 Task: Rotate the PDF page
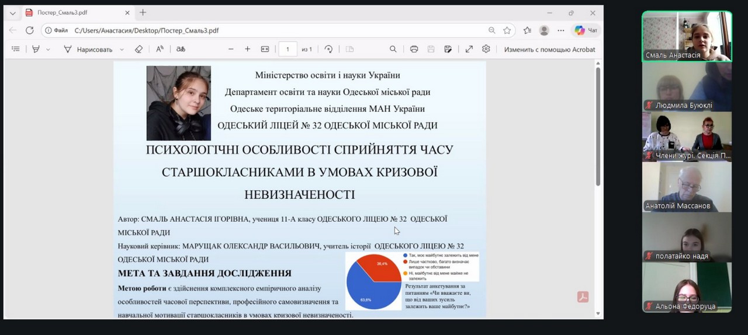click(328, 50)
